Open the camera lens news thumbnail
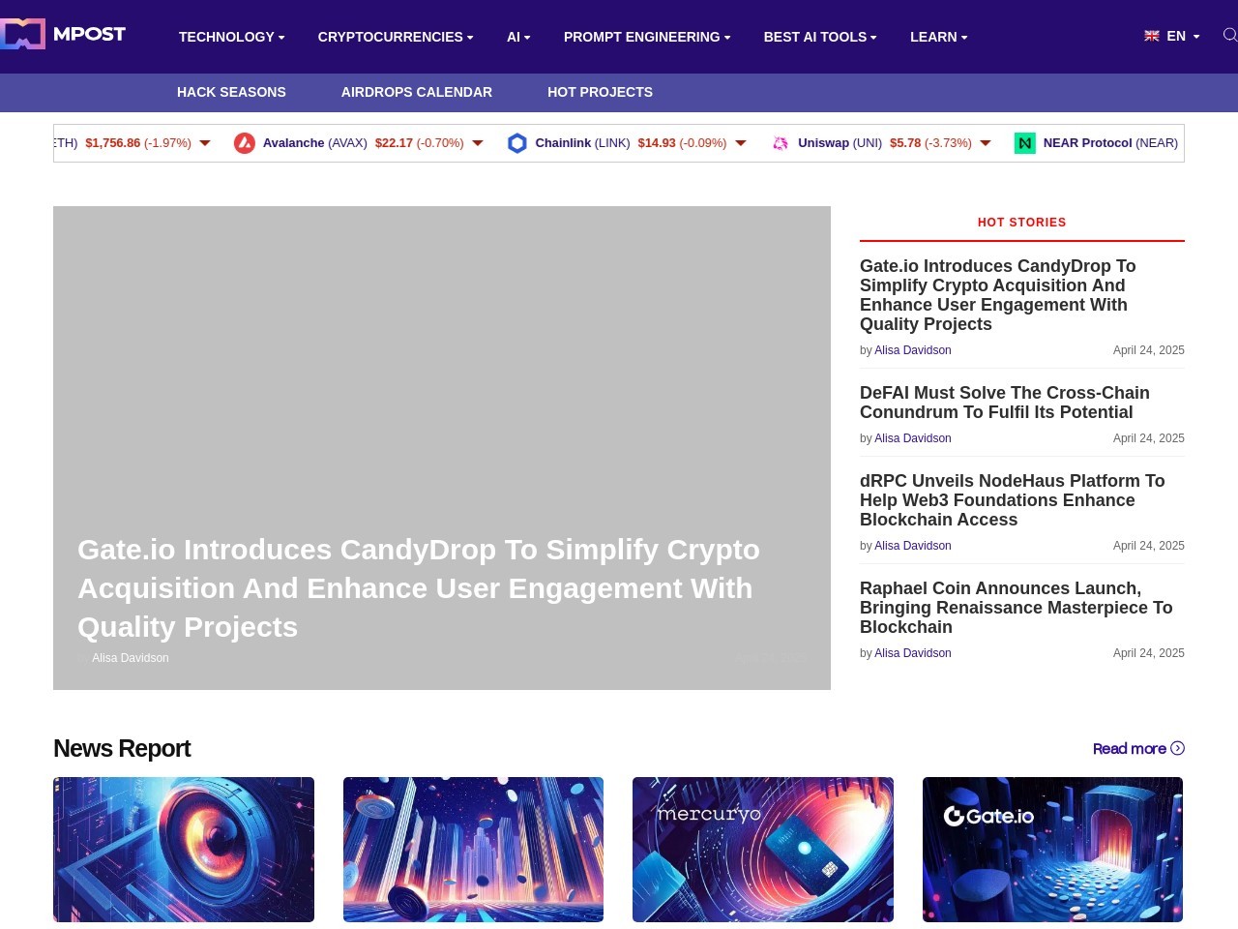 184,850
